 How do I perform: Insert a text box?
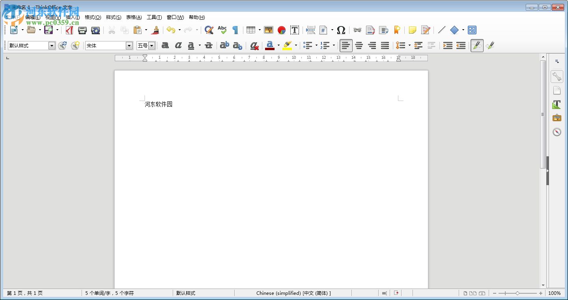pos(294,30)
